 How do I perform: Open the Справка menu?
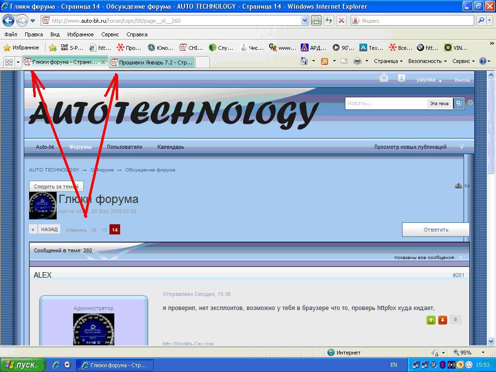pos(137,34)
